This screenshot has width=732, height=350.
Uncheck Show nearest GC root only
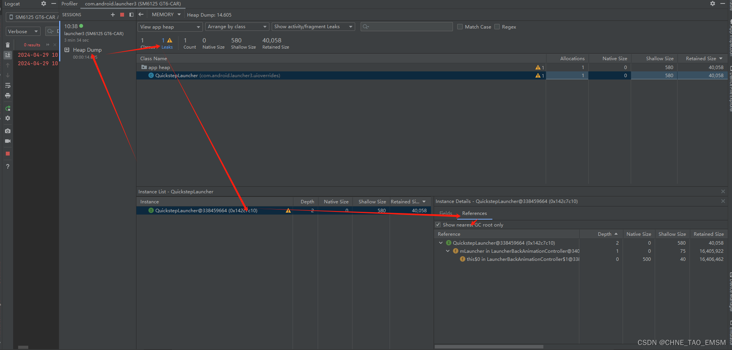[x=438, y=225]
